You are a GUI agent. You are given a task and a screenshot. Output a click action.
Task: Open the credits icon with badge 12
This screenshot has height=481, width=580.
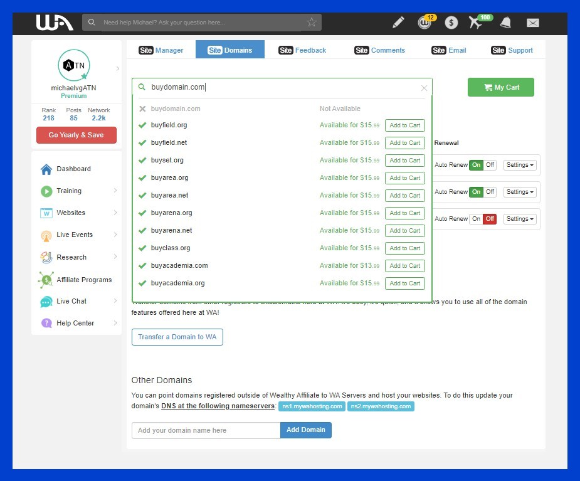[x=424, y=23]
